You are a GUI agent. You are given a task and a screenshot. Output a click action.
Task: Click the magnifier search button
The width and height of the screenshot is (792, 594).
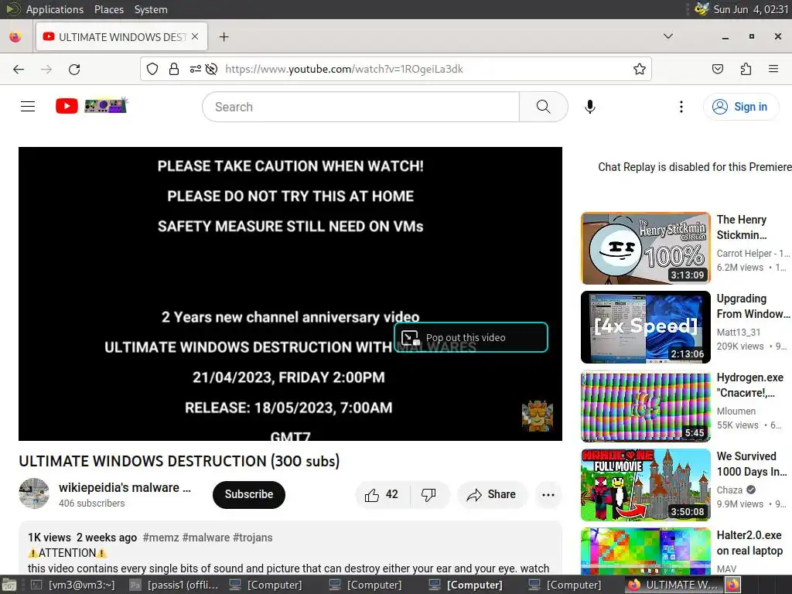pos(544,107)
